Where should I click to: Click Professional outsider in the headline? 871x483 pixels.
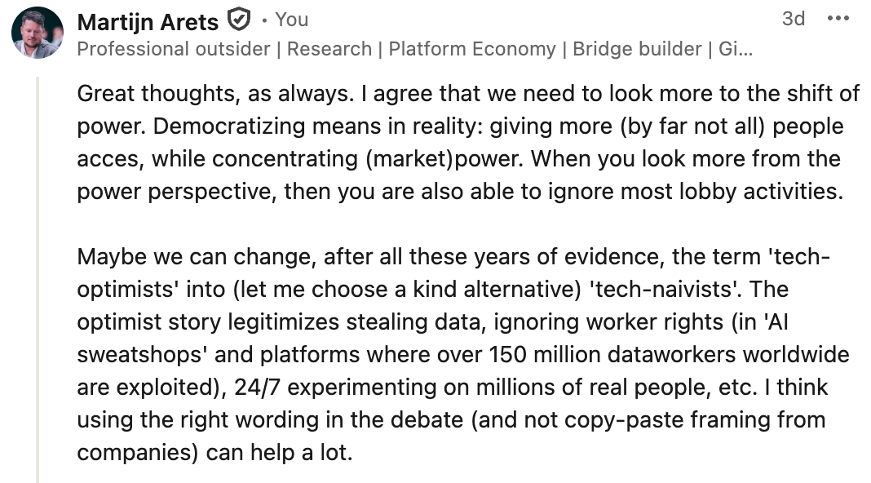click(174, 49)
